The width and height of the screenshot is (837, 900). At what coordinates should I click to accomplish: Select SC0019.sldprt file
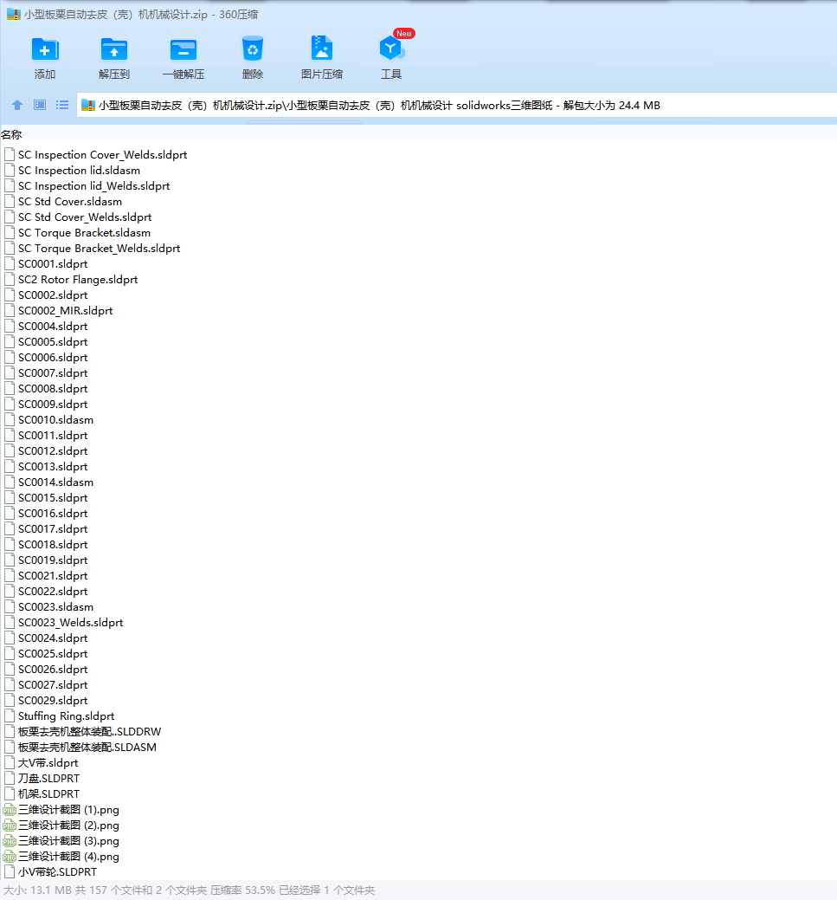(x=53, y=560)
